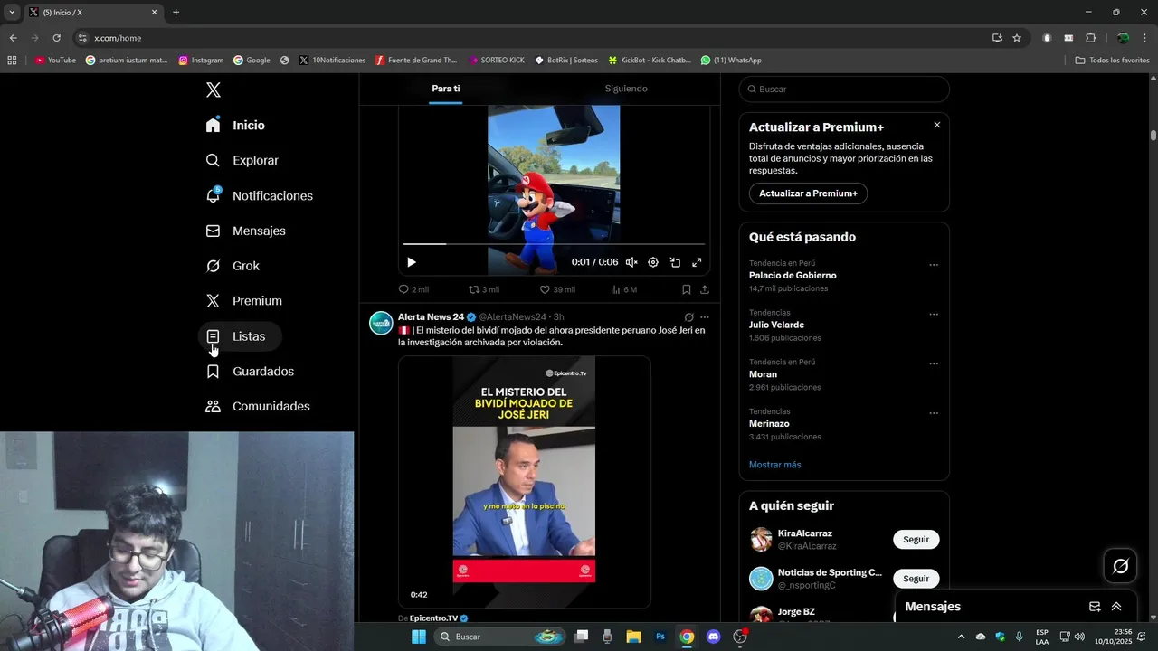
Task: Open a new Chrome tab
Action: tap(176, 13)
